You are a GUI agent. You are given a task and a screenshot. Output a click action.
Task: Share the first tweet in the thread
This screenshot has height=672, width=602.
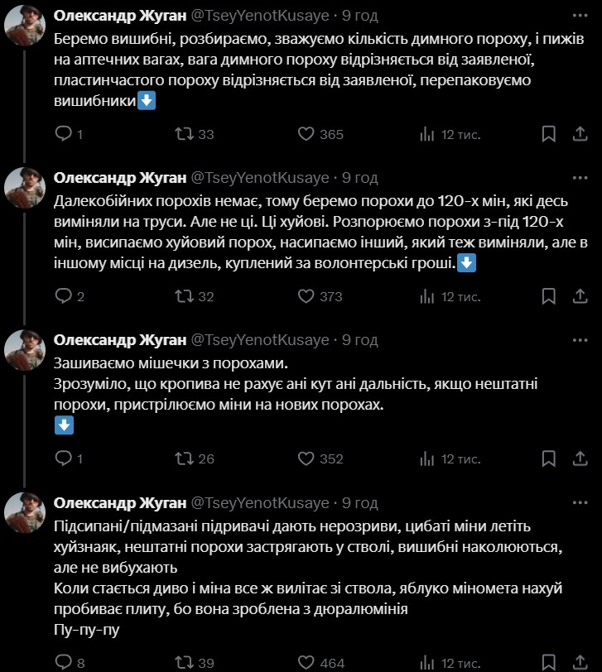click(x=580, y=134)
